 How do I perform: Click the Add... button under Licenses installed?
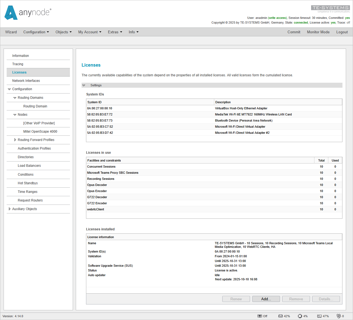[x=266, y=299]
